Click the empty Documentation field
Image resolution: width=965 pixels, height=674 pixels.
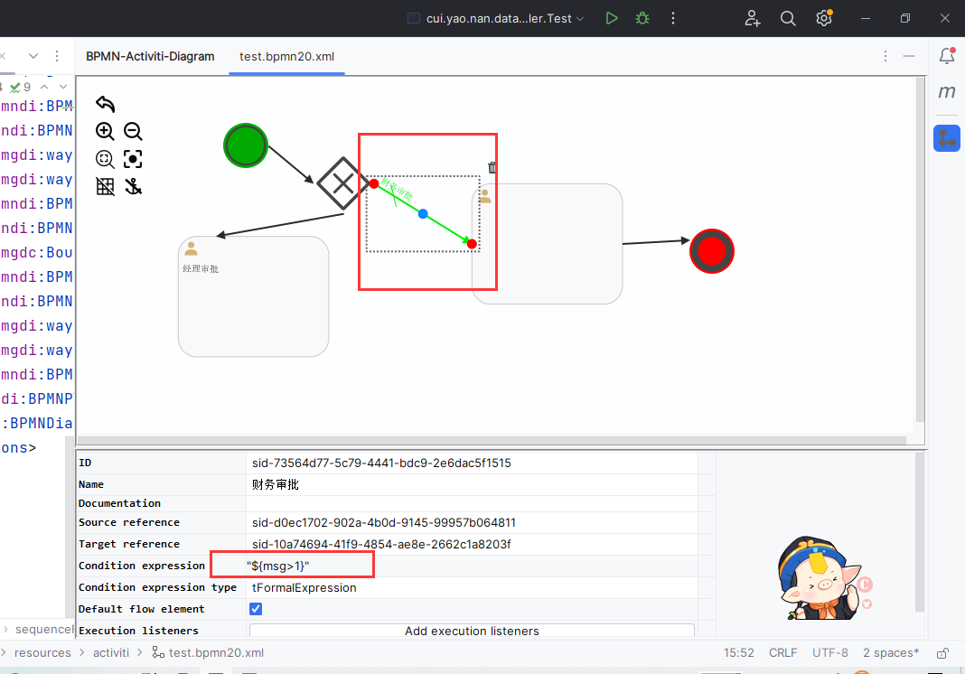pyautogui.click(x=472, y=503)
